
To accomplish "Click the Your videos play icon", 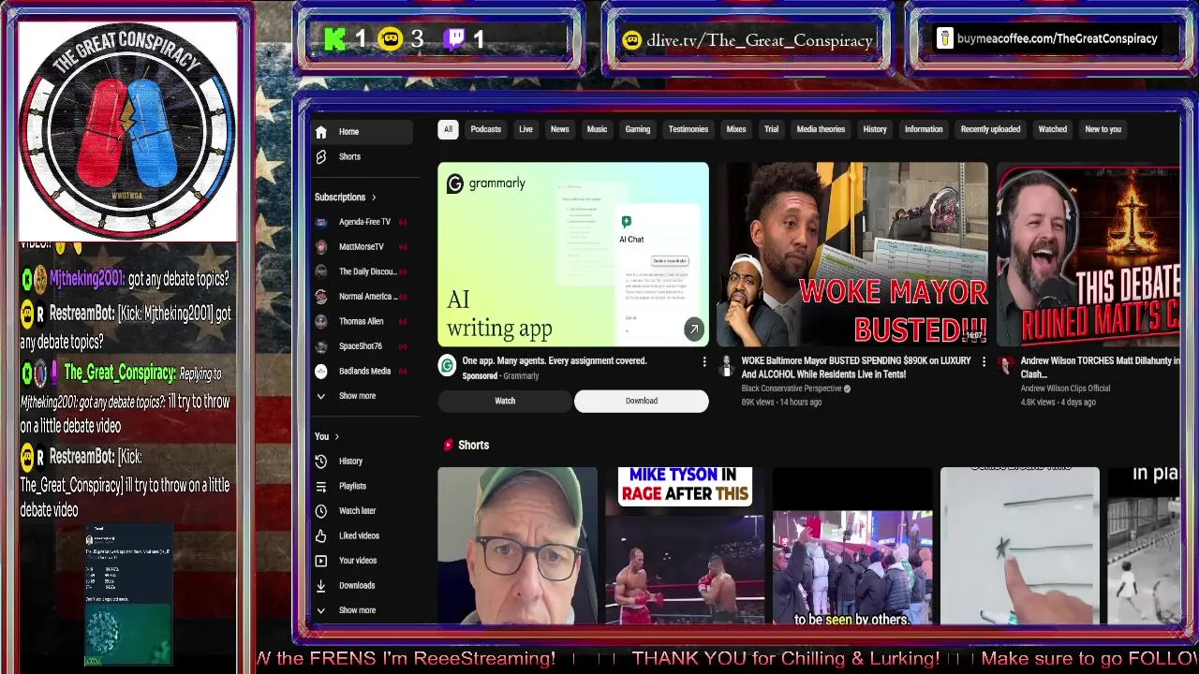I will (321, 561).
